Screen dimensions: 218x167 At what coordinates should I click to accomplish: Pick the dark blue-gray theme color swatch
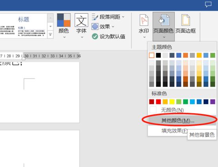coord(172,55)
